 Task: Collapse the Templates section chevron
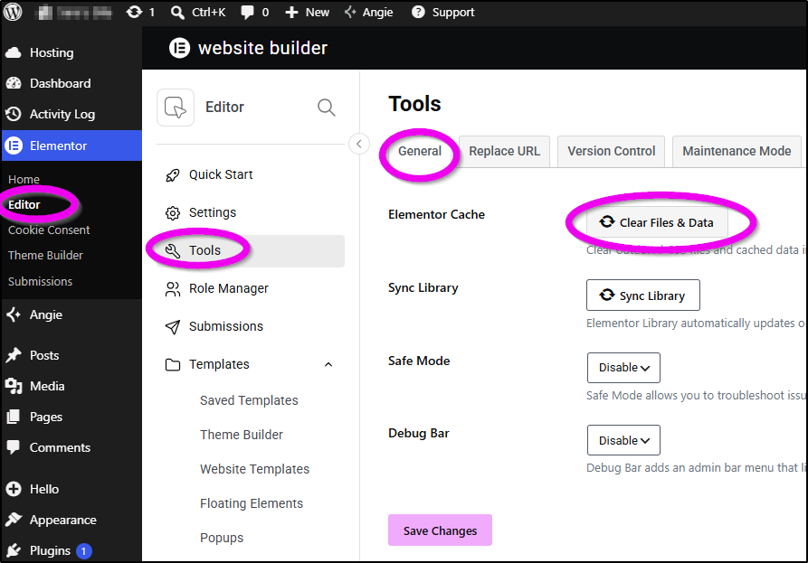click(x=328, y=364)
